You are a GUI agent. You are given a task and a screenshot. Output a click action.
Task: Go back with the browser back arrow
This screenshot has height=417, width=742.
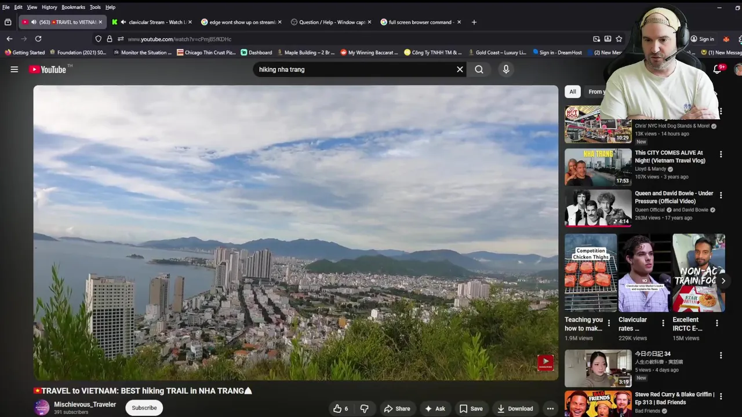click(x=9, y=39)
